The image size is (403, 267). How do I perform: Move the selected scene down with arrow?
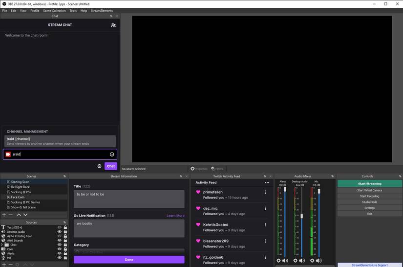click(x=25, y=215)
